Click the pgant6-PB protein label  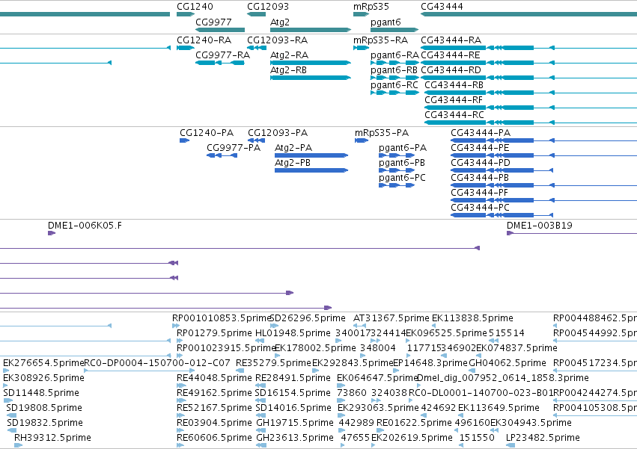(x=402, y=163)
